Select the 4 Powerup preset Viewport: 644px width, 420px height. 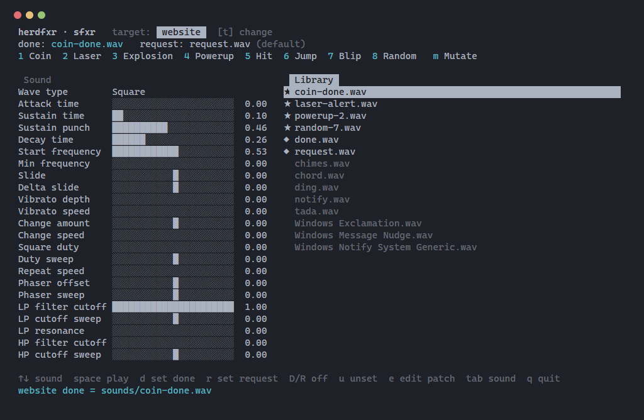(x=209, y=56)
